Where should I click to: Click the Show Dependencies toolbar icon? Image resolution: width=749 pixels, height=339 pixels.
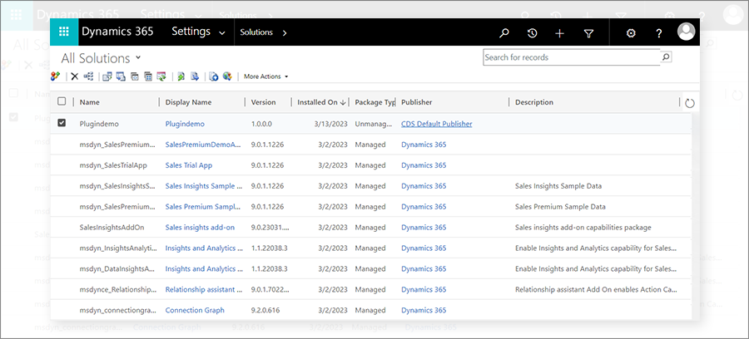pyautogui.click(x=88, y=76)
